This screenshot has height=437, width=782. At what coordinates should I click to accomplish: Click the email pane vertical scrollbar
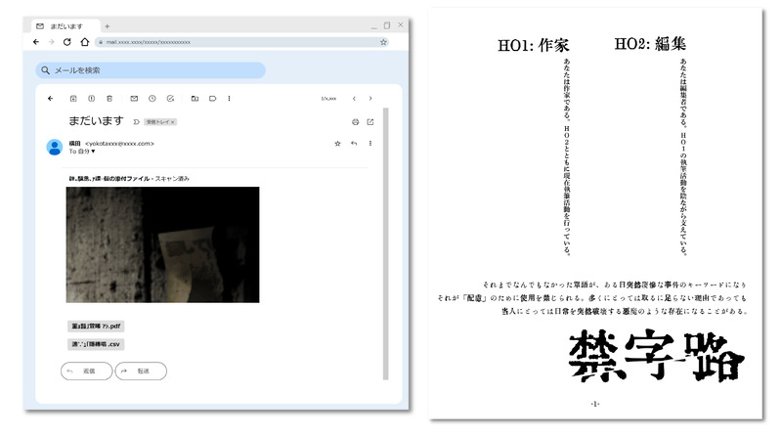tap(385, 244)
